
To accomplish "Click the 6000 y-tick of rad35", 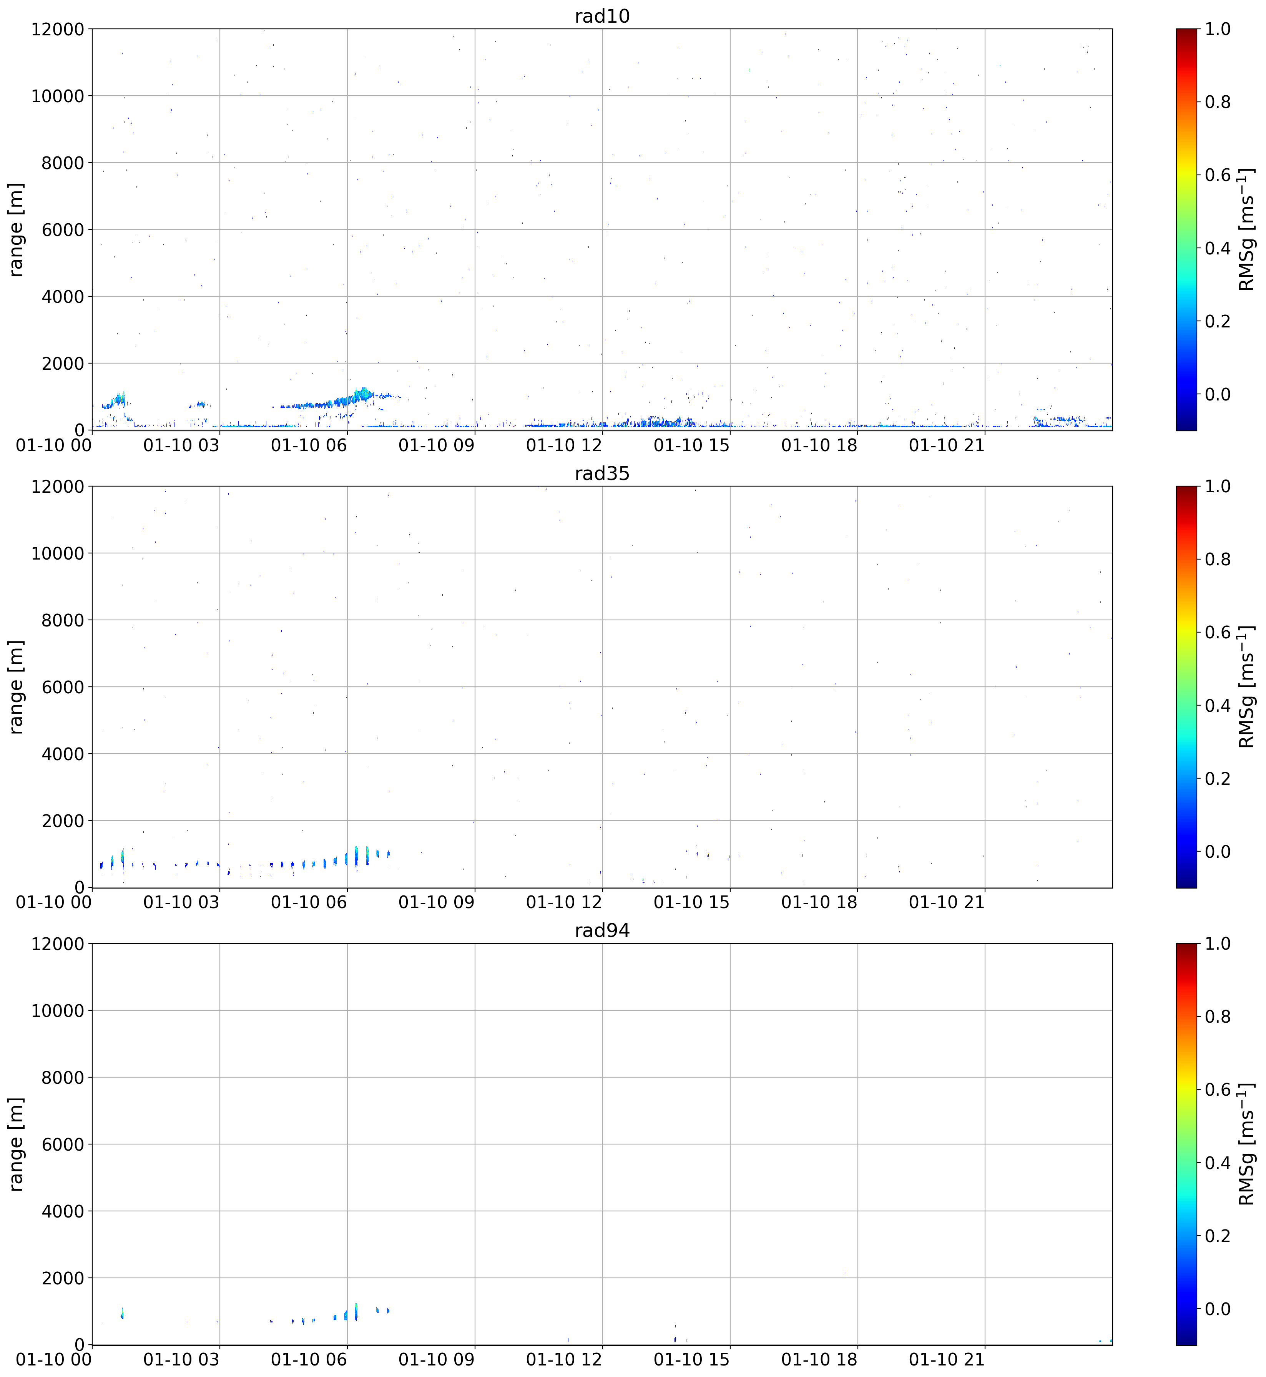I will (x=62, y=687).
